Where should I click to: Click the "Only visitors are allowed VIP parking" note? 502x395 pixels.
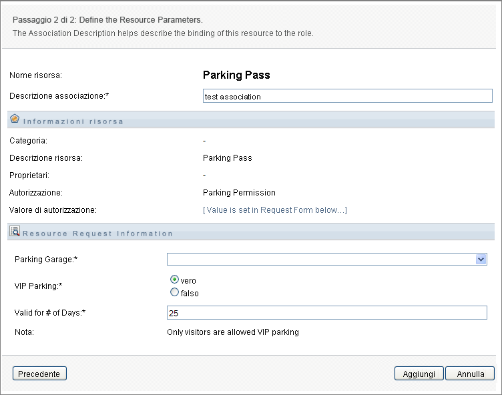pos(232,332)
